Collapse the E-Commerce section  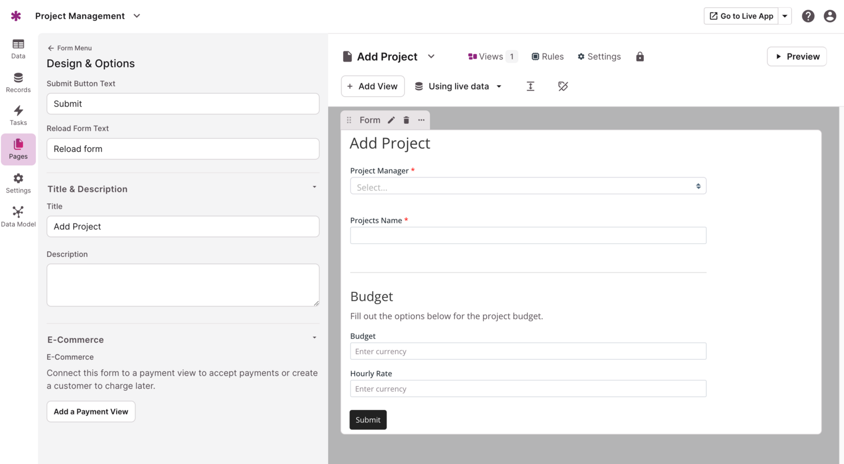point(315,338)
